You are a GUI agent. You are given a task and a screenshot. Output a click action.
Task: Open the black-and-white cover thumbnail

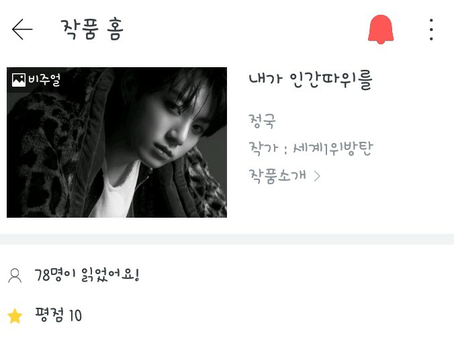point(117,142)
